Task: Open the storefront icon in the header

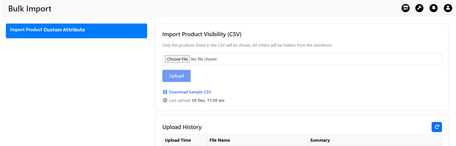Action: pos(406,8)
